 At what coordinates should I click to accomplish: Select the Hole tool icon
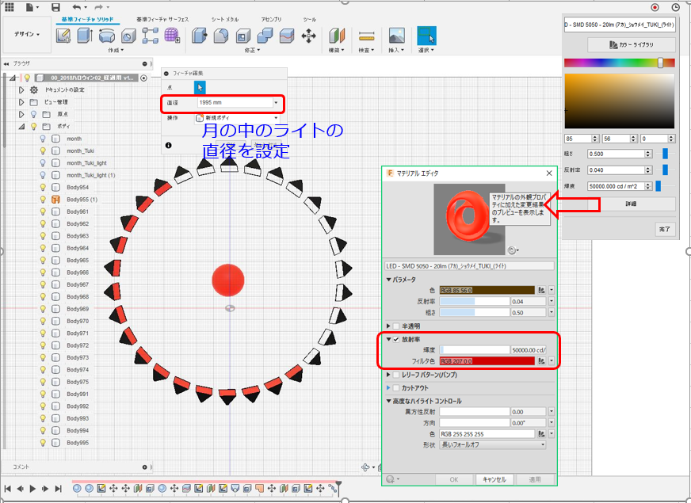(128, 36)
